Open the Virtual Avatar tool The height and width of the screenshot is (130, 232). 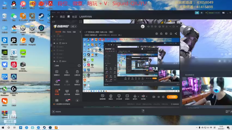(x=67, y=92)
